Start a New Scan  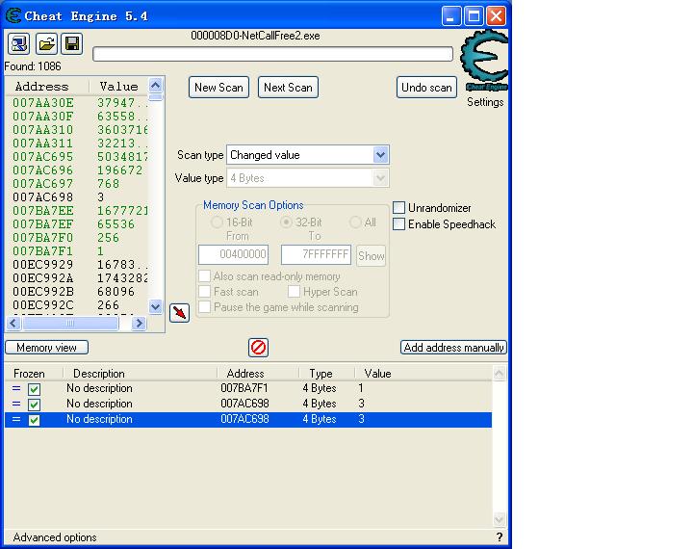pos(218,87)
